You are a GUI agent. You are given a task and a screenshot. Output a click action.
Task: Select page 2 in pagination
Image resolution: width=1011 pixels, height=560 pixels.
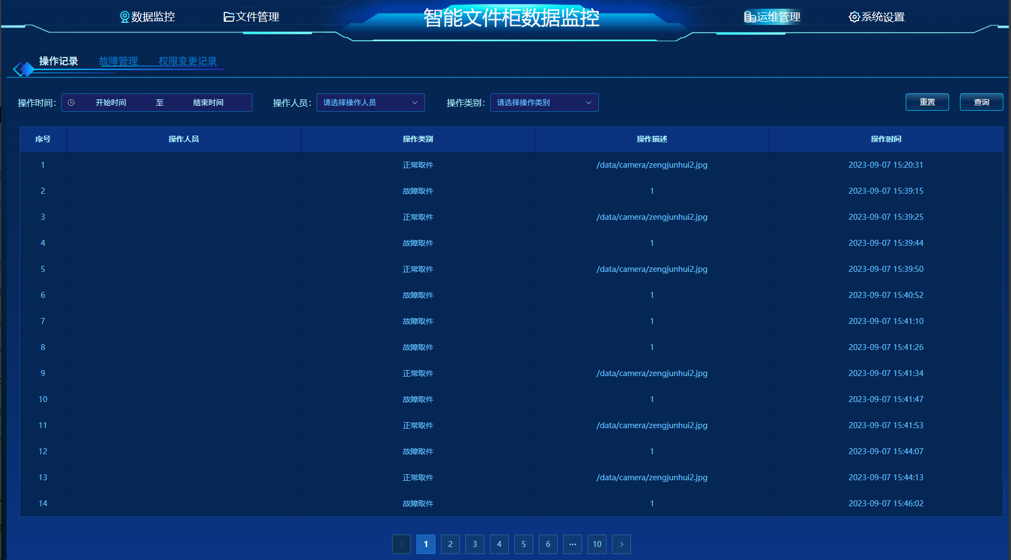coord(450,544)
